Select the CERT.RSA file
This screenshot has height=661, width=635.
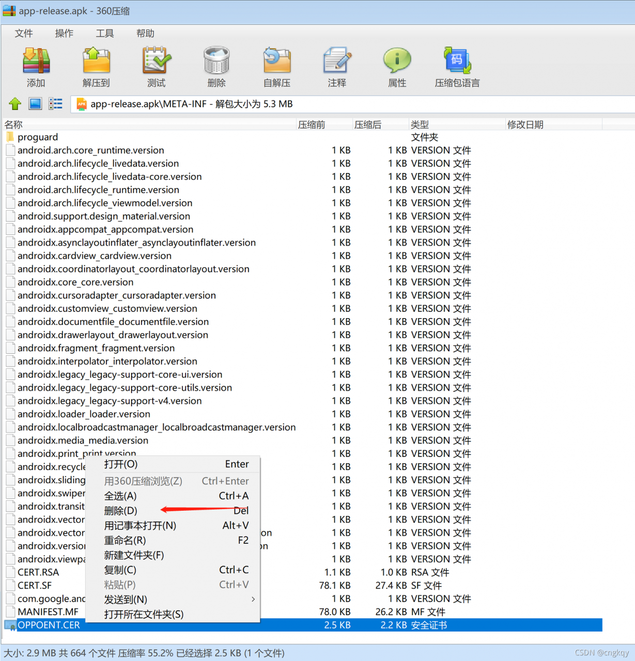[38, 572]
